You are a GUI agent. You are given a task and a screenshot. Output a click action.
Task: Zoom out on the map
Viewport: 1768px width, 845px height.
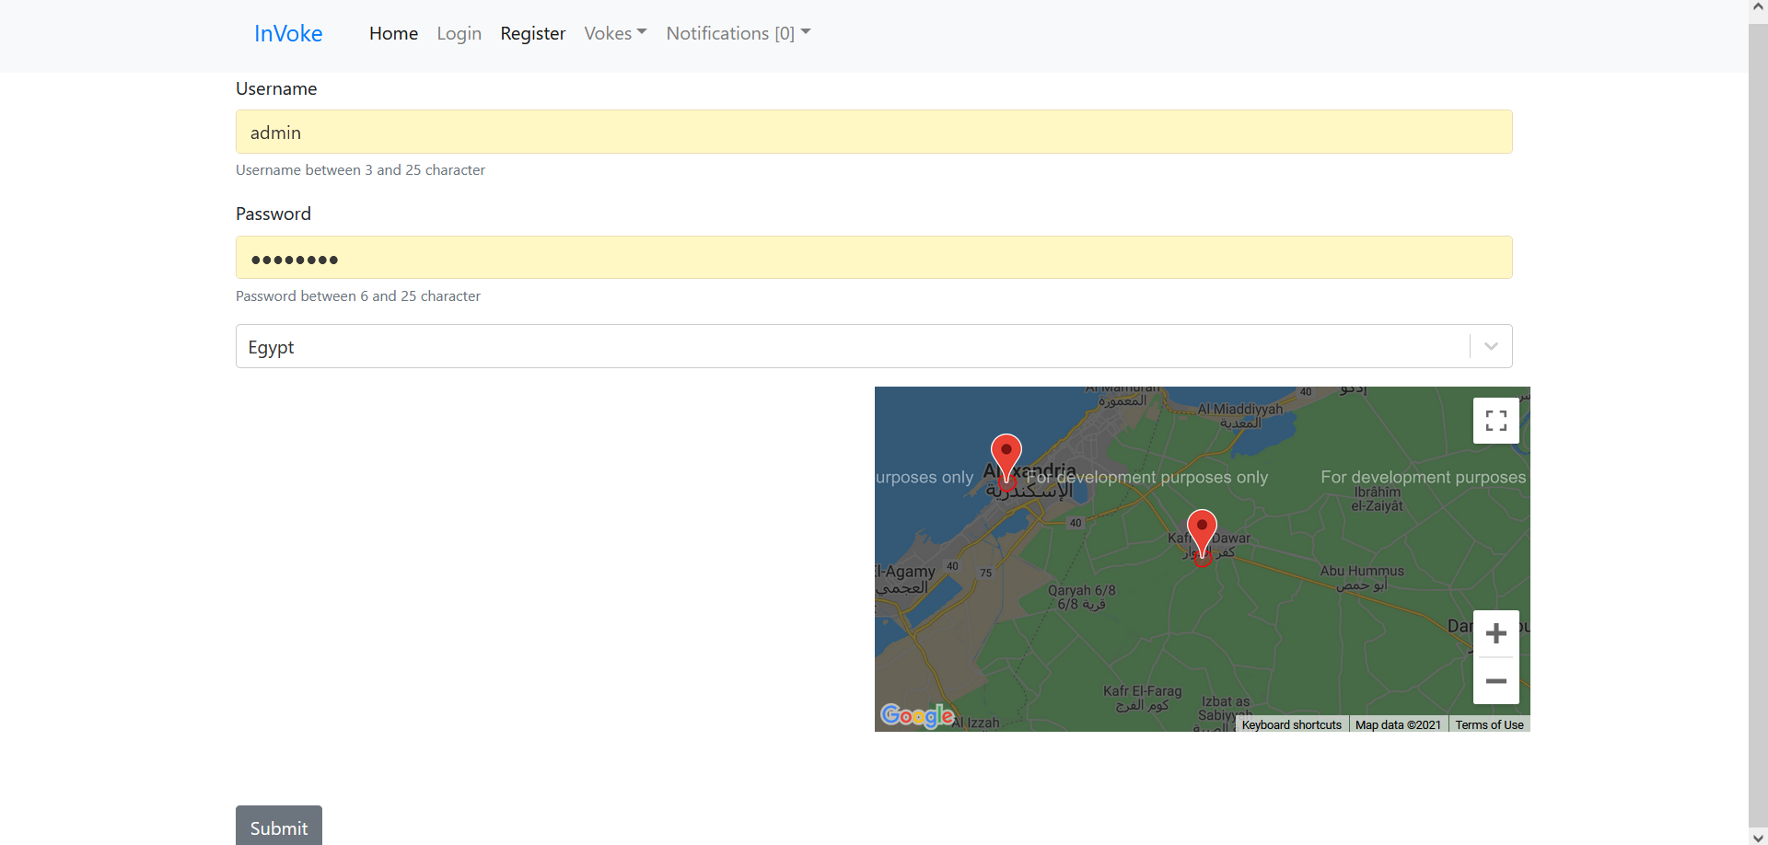(1495, 681)
